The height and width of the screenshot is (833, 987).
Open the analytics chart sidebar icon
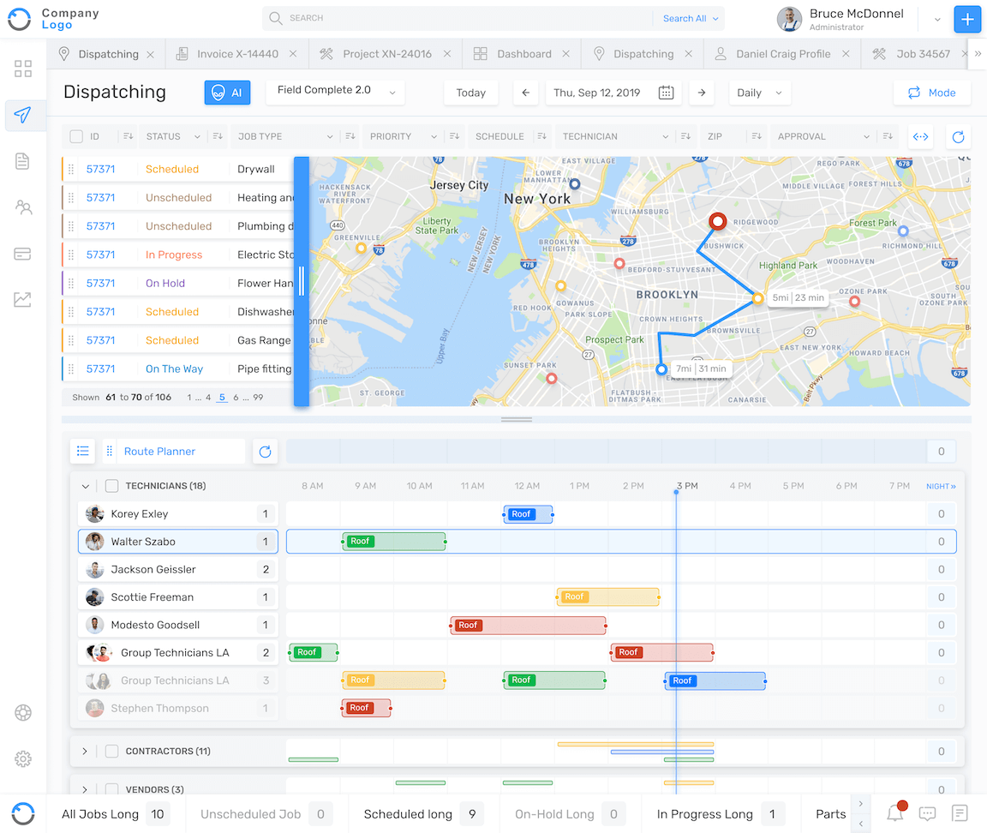coord(23,299)
